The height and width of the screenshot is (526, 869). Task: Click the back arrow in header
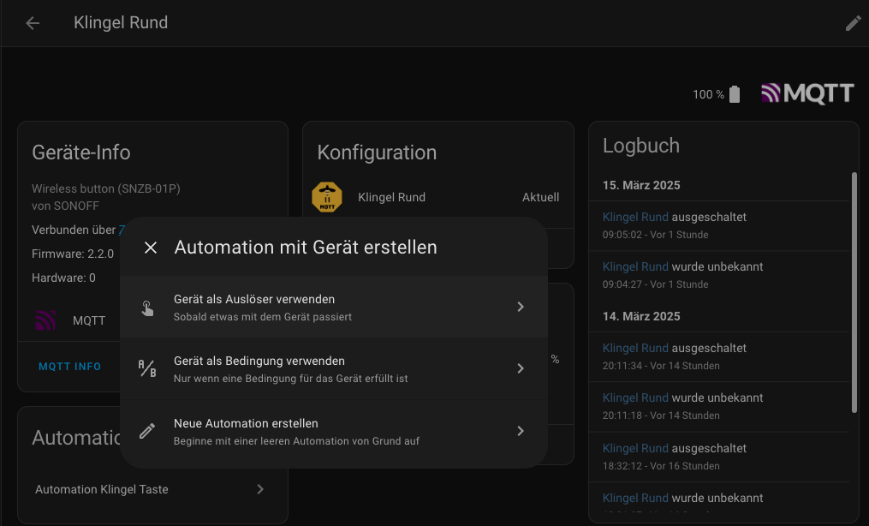[33, 23]
